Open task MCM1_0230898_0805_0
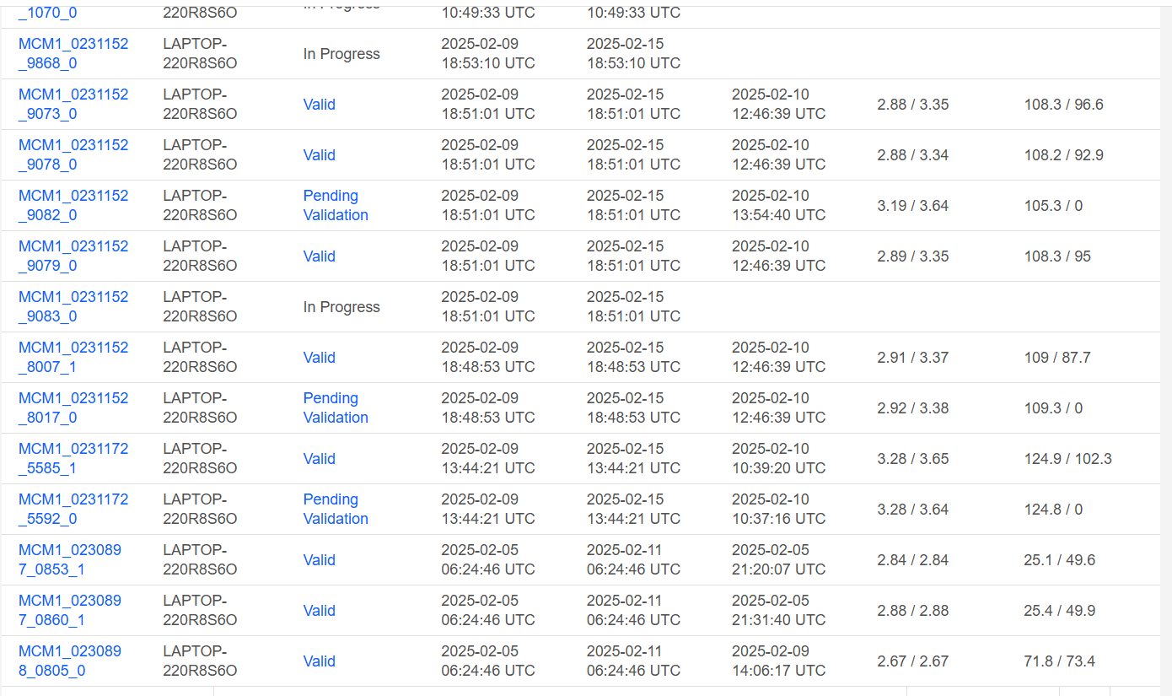 click(x=69, y=661)
